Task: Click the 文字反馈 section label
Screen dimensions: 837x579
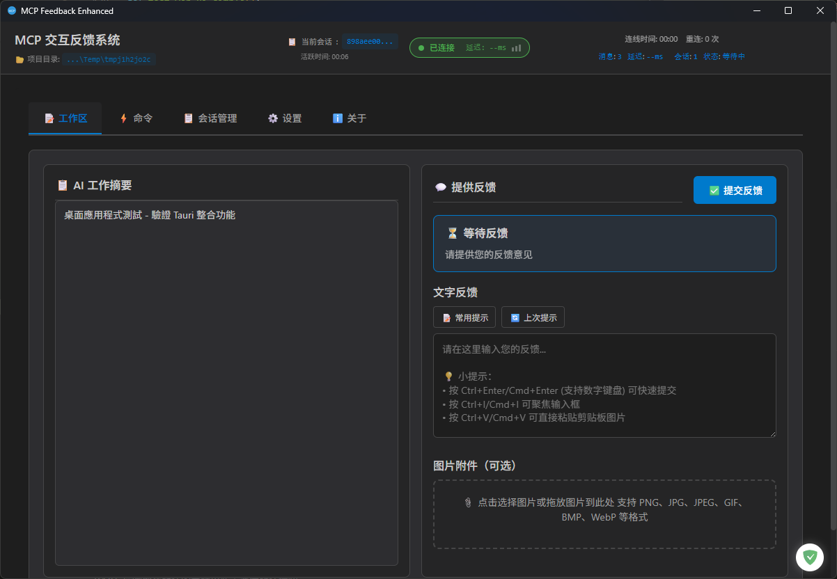Action: [455, 292]
